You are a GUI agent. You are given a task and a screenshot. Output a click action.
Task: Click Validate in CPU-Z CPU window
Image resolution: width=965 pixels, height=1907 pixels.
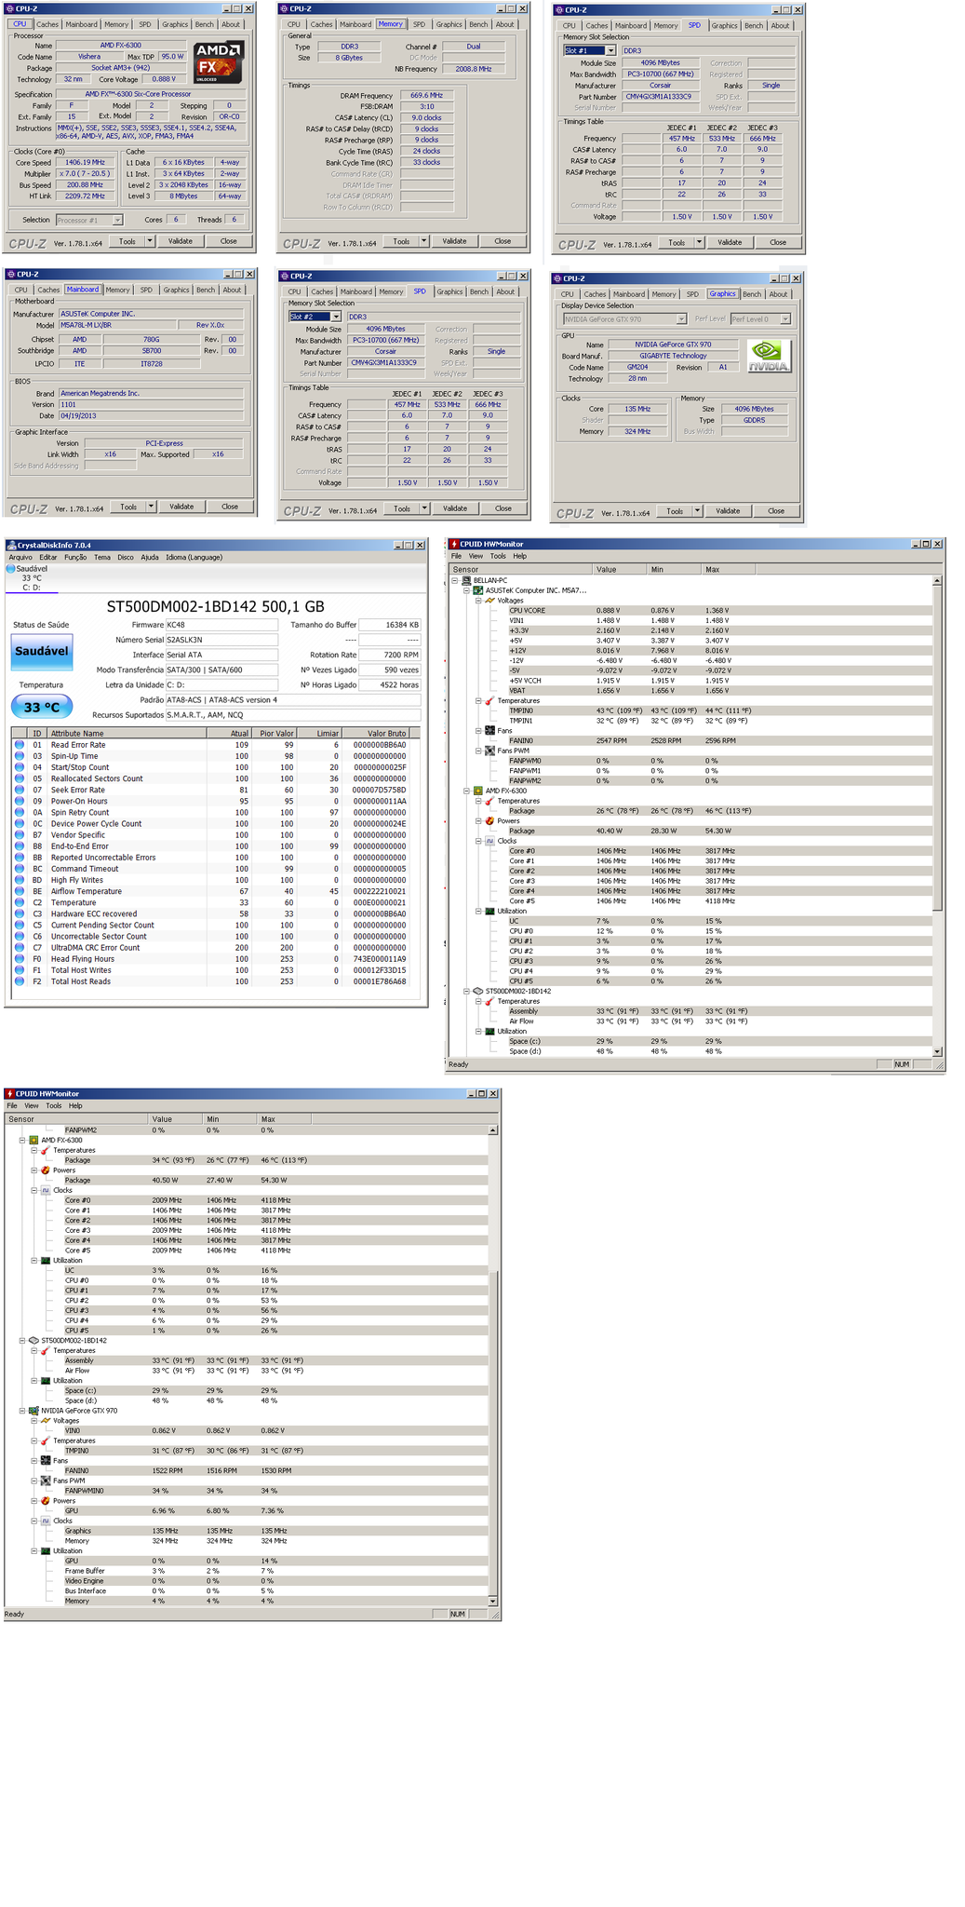(181, 241)
